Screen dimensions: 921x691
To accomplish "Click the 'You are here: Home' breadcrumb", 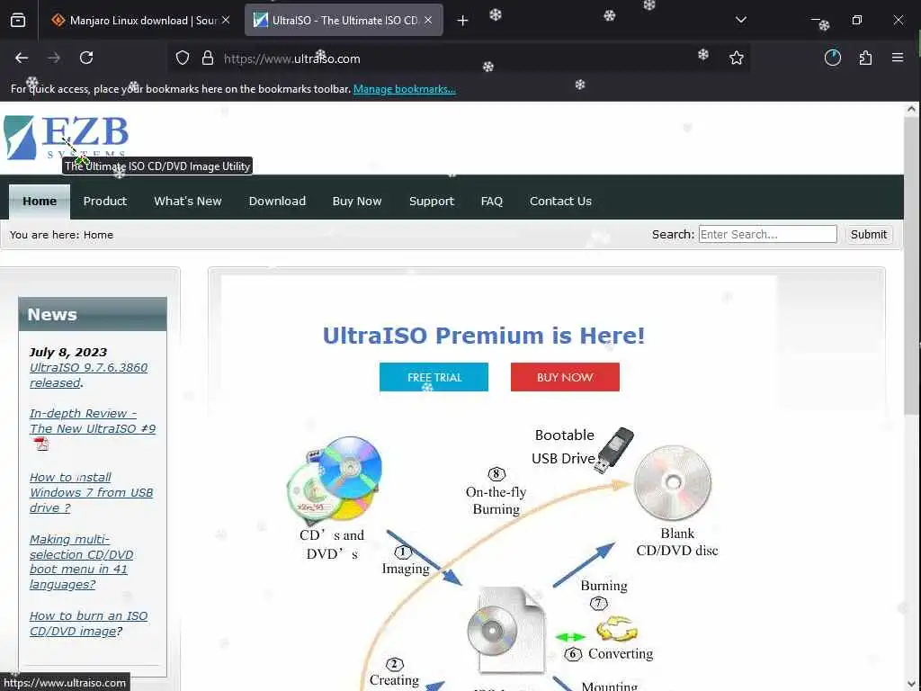I will (x=62, y=235).
